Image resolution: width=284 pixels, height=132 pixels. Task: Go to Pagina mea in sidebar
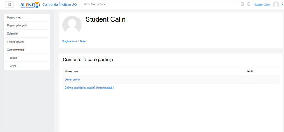coord(27,18)
